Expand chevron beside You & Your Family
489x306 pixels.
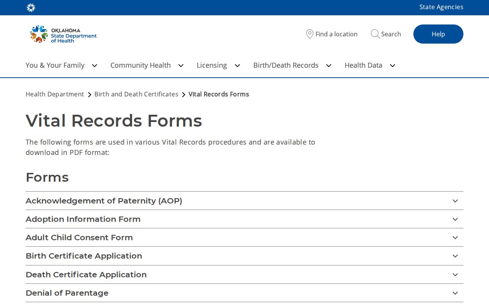94,66
